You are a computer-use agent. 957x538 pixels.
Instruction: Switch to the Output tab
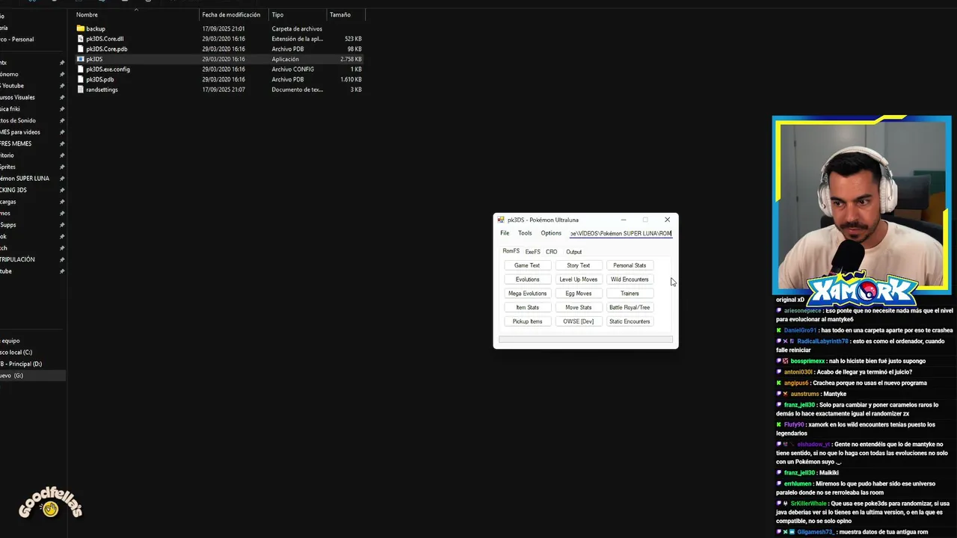tap(573, 252)
